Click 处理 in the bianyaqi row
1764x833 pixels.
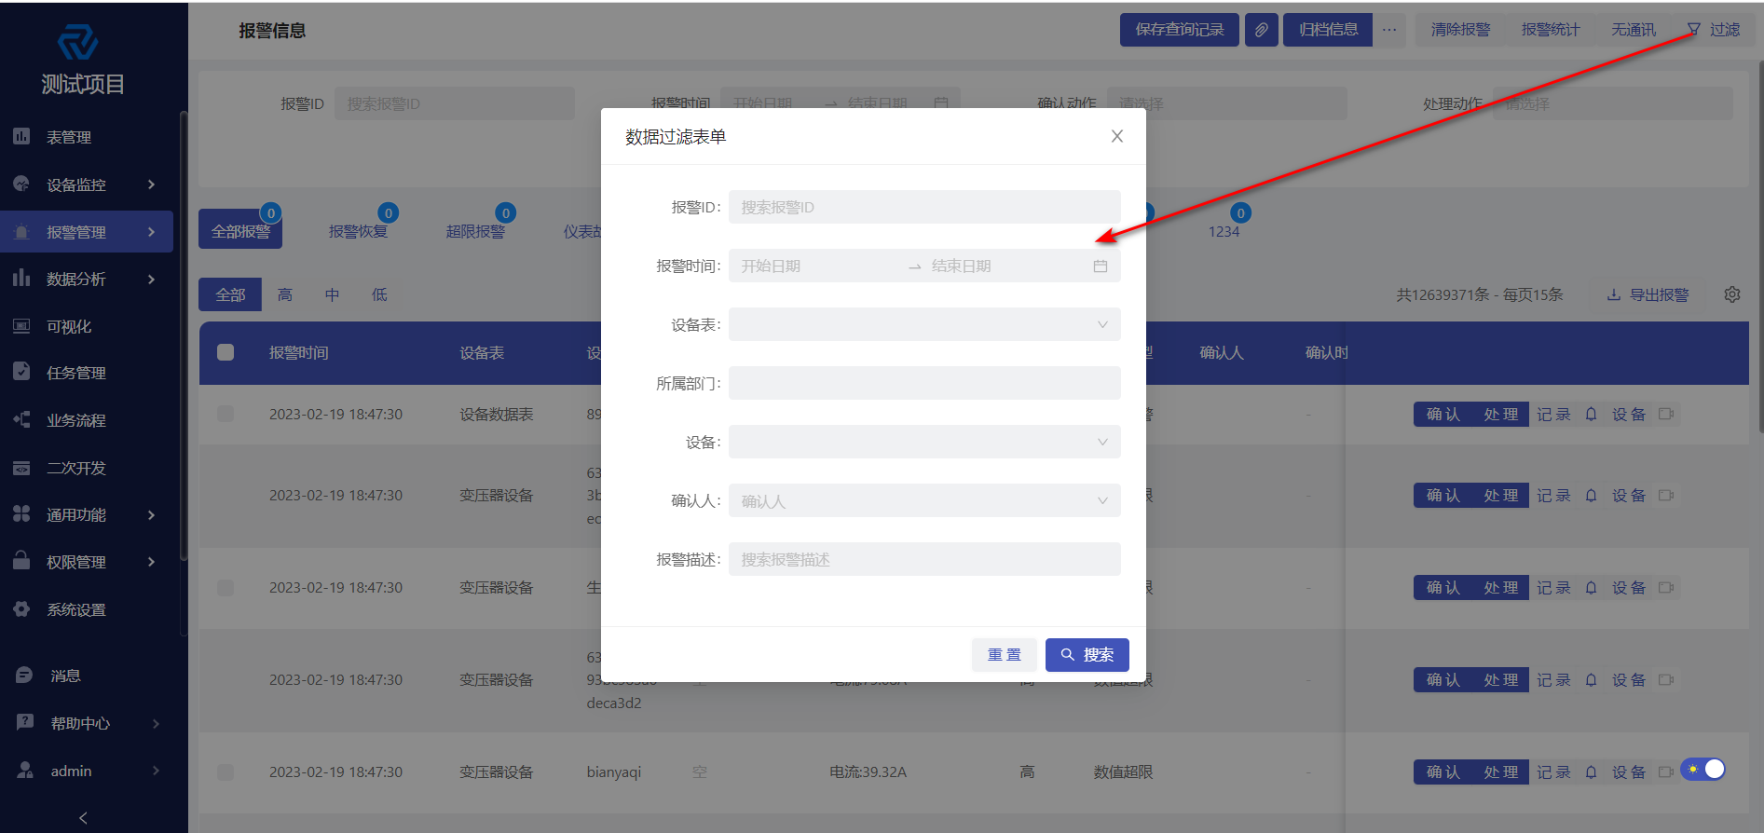click(1500, 772)
